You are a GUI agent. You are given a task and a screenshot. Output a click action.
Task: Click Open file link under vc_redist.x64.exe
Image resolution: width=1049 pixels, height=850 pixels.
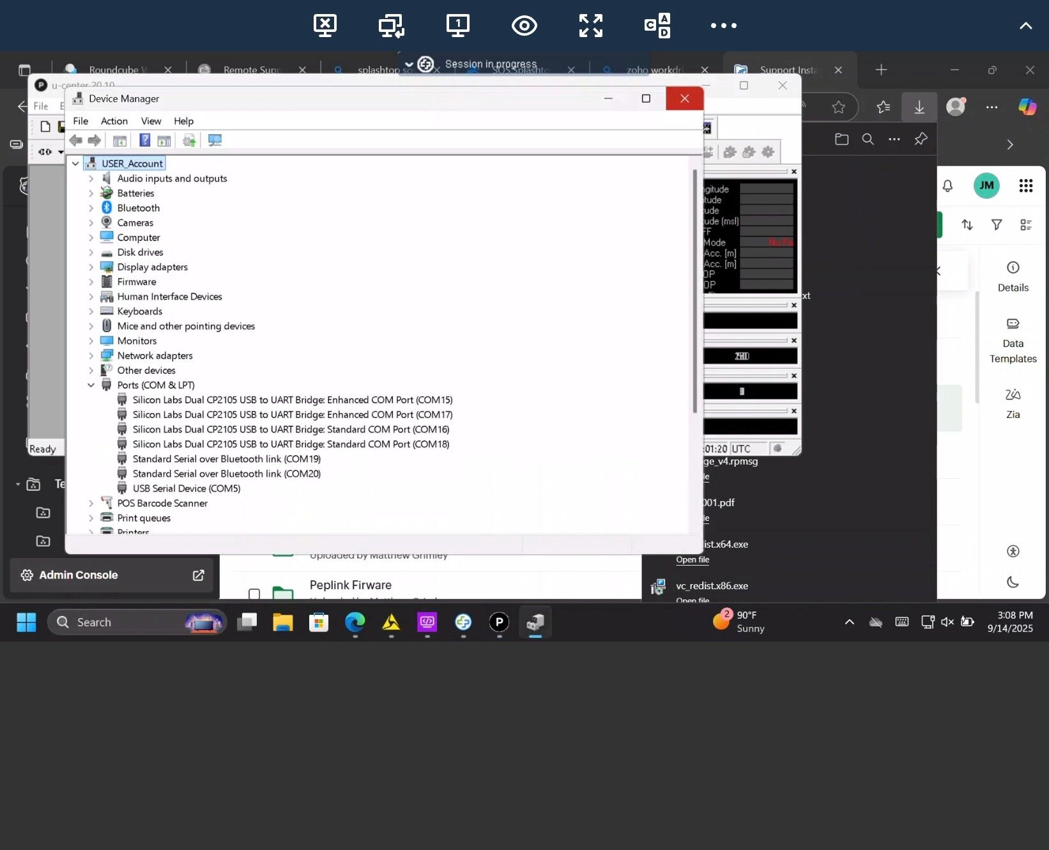(693, 560)
